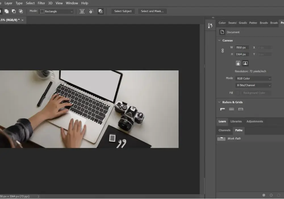Click the Work Path thumbnail

(x=221, y=139)
